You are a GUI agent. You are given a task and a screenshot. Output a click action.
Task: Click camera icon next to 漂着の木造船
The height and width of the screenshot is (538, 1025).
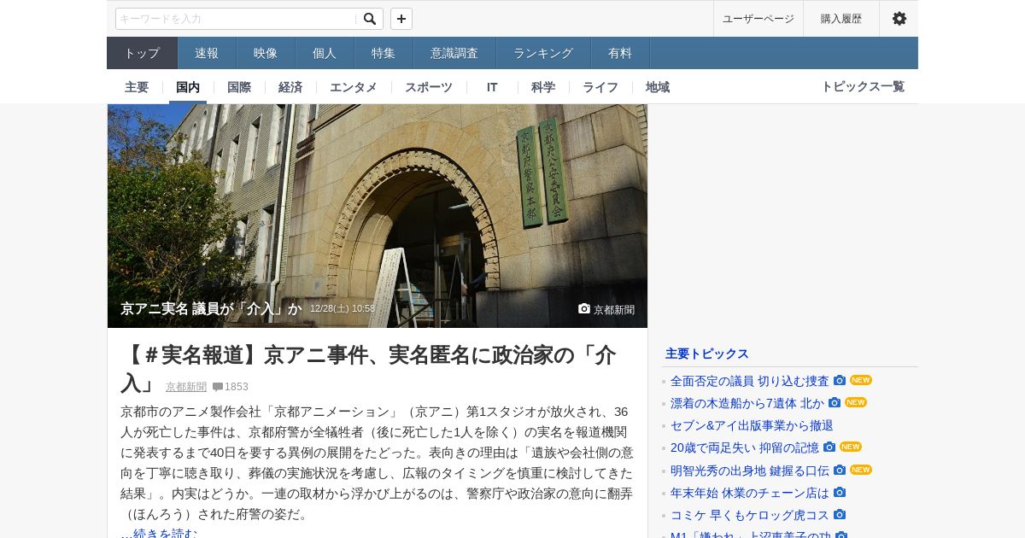(835, 403)
